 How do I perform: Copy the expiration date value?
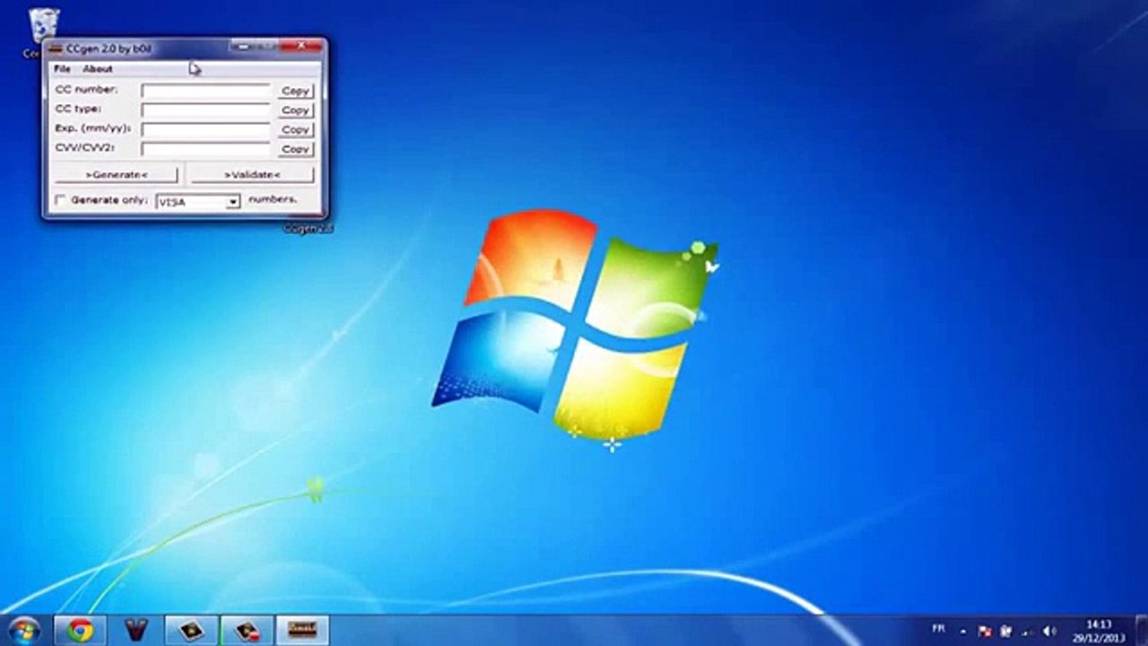pos(295,130)
